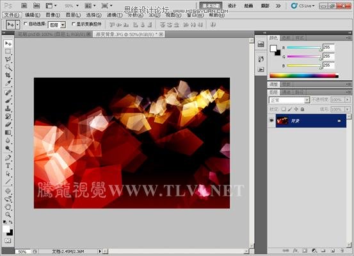Select the 3D Camera Rotate tool

(8, 199)
